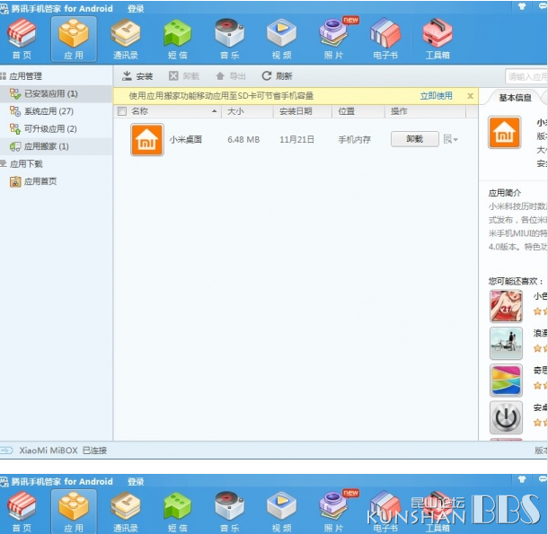This screenshot has height=534, width=548.
Task: Switch to the 基本信息 tab
Action: (x=515, y=99)
